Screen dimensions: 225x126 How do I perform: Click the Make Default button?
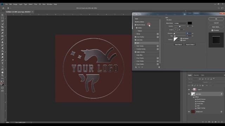point(178,44)
